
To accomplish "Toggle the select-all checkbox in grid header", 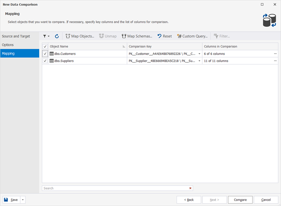I will coord(45,46).
